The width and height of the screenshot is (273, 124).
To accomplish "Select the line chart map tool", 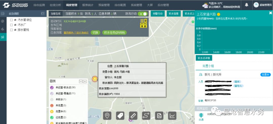I will pos(172,116).
